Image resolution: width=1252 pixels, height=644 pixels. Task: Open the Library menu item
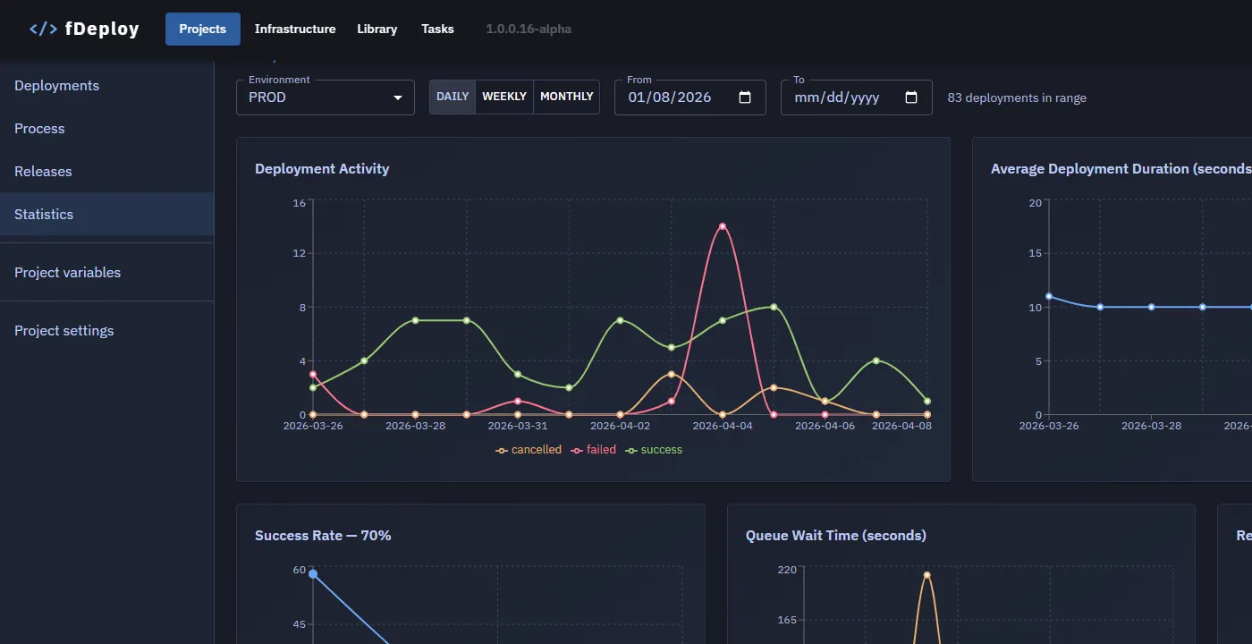pos(376,29)
